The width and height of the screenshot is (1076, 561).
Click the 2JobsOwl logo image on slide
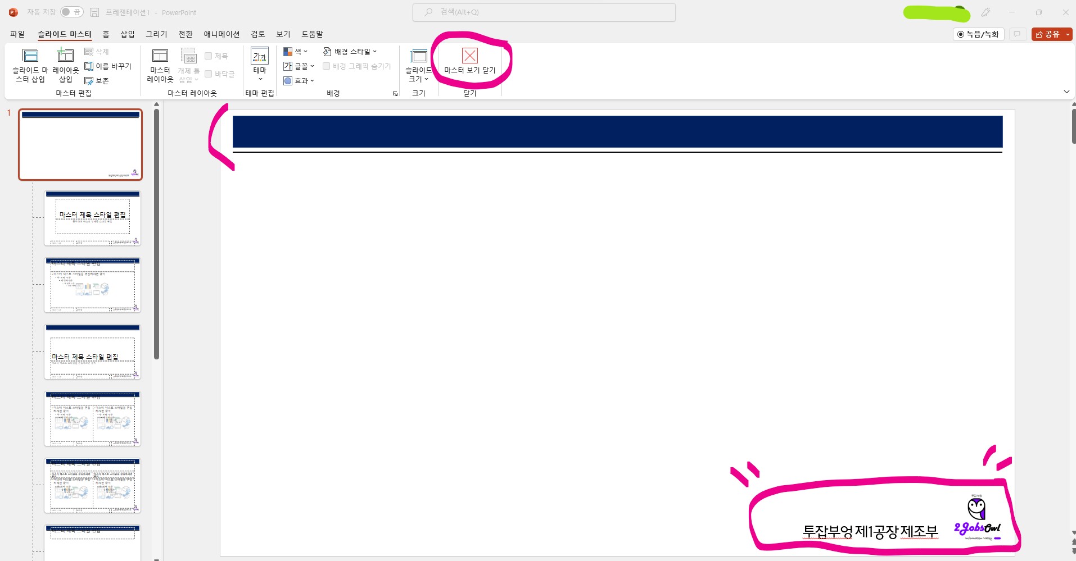click(x=977, y=518)
